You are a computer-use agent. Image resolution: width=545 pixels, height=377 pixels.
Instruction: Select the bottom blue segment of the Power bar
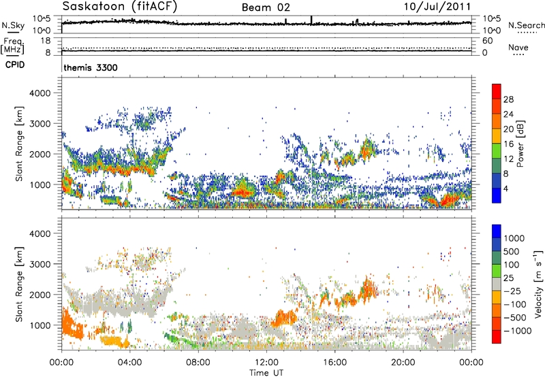pos(497,195)
